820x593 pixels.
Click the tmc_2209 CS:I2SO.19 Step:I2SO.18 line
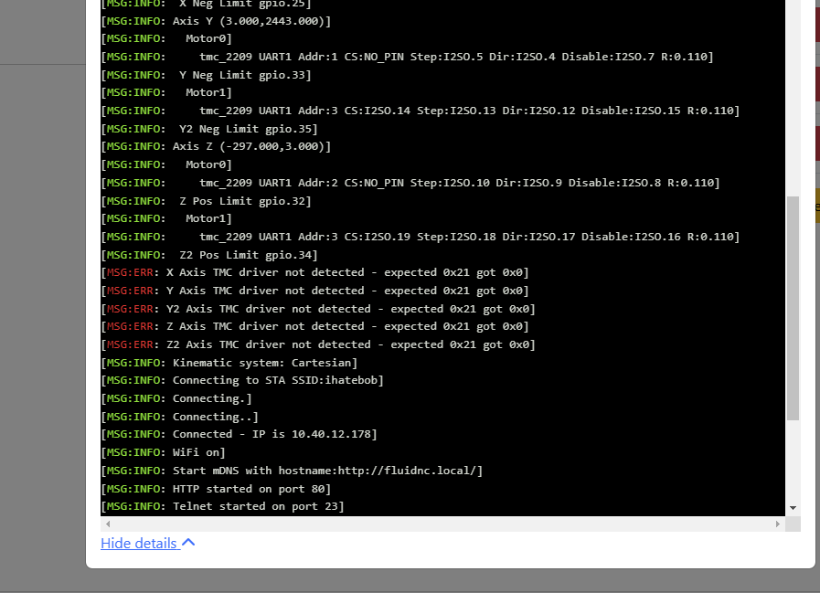[421, 237]
